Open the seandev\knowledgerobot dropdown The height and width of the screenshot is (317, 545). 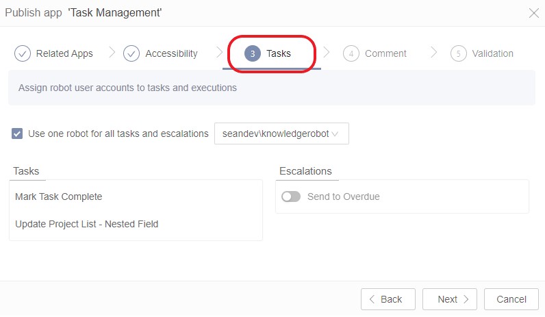pyautogui.click(x=281, y=134)
